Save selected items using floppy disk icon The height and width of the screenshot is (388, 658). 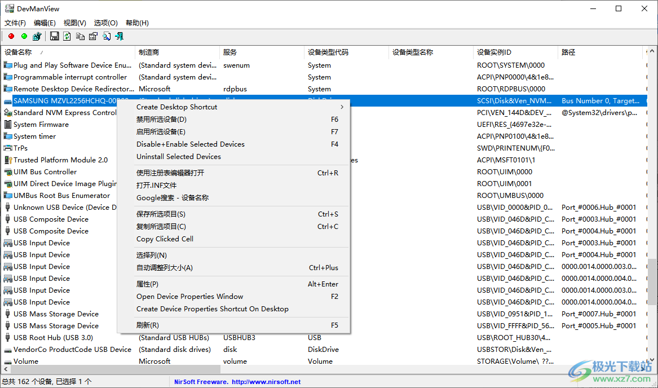(x=55, y=36)
